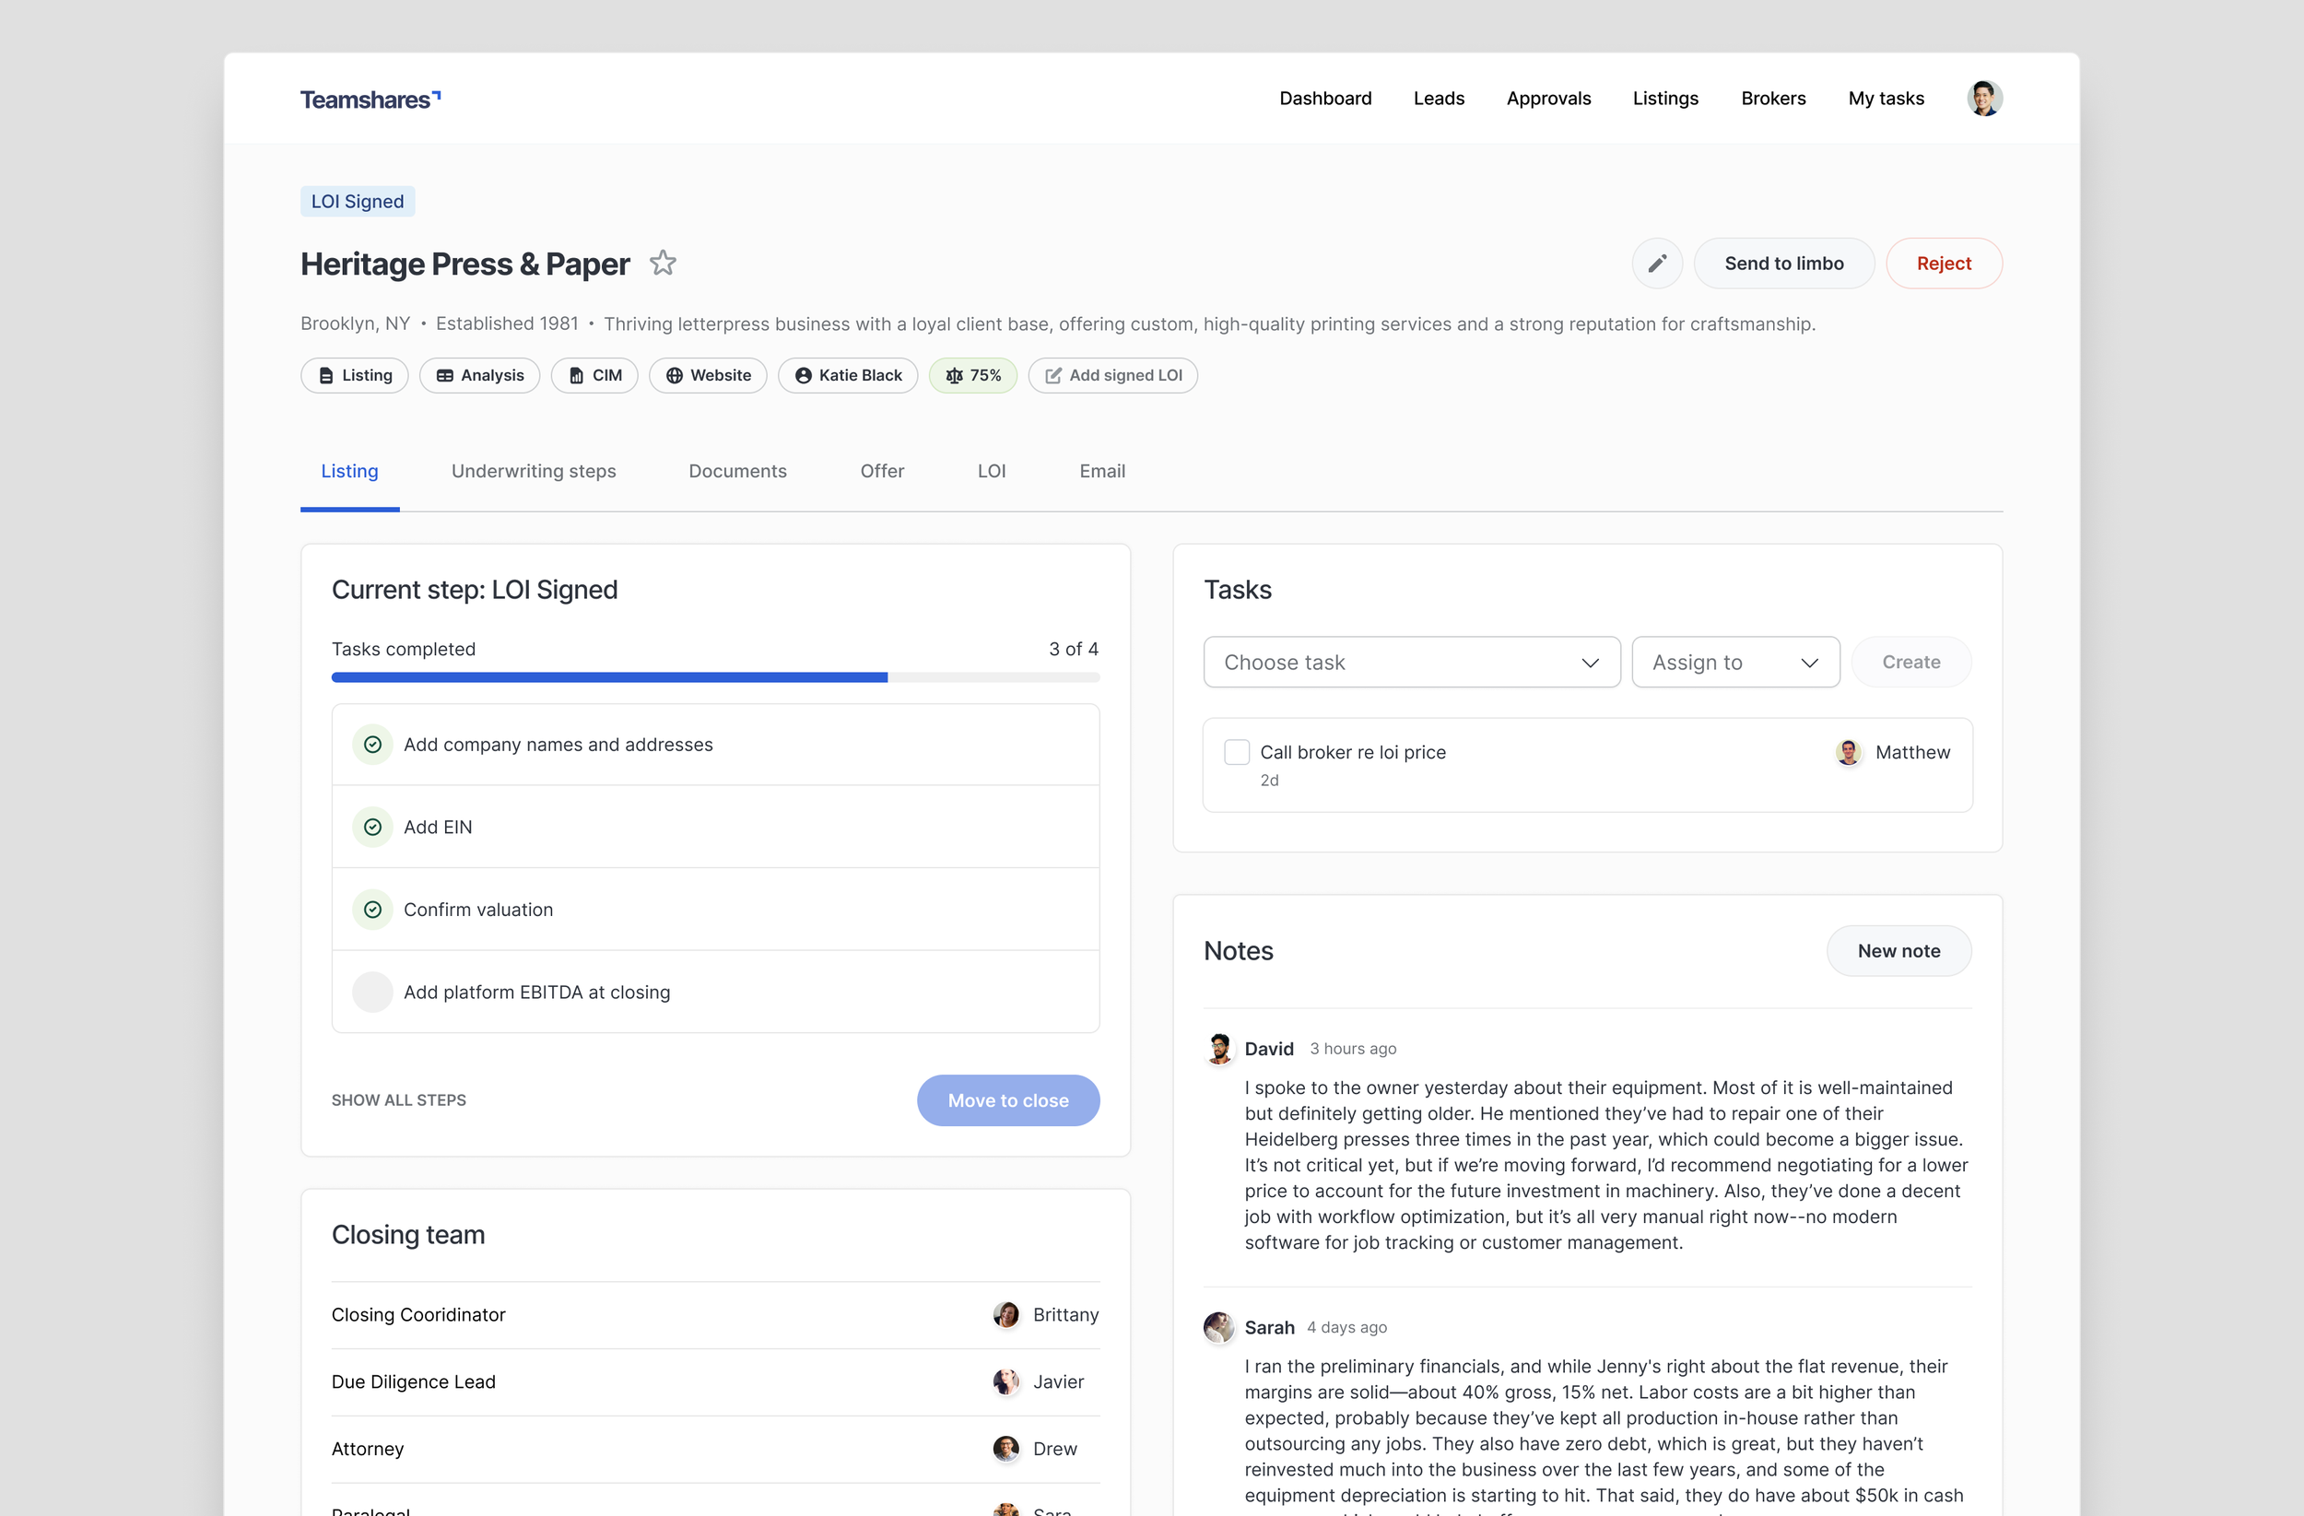Open the CIM document chip
The height and width of the screenshot is (1516, 2304).
(594, 376)
